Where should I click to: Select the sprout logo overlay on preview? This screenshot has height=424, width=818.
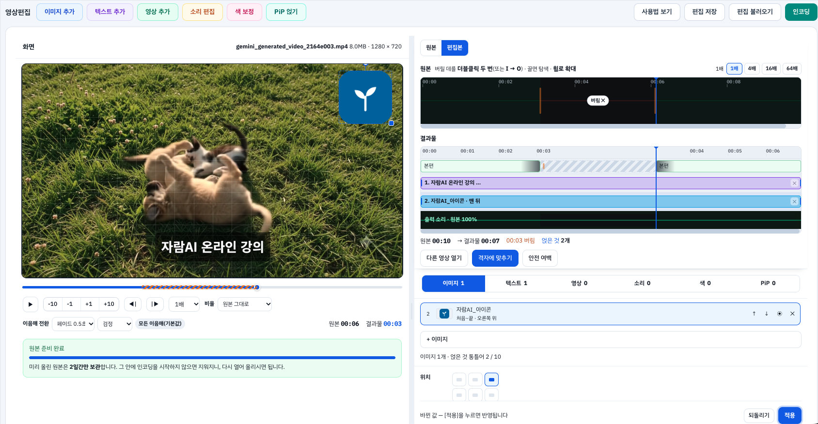pos(365,97)
